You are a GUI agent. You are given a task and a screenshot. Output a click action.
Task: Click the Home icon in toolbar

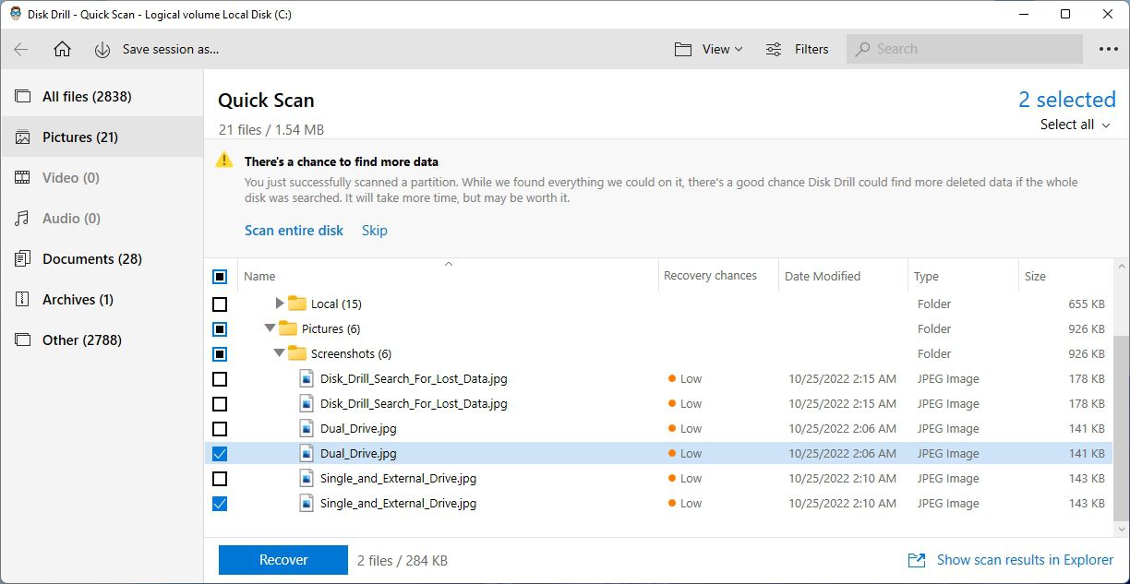tap(62, 49)
